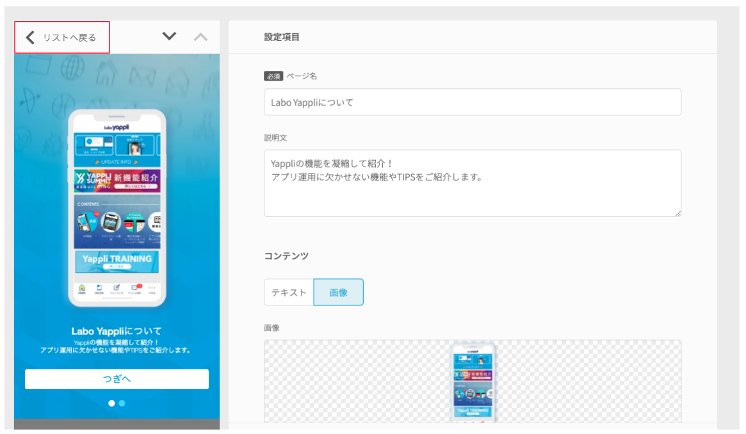Screen dimensions: 746x434
Task: Click the 設定項目 heading
Action: [282, 37]
